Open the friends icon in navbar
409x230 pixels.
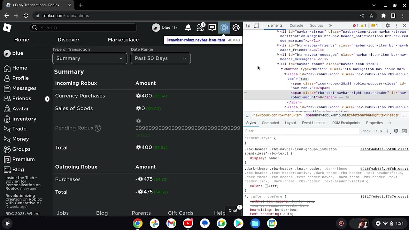pos(200,28)
